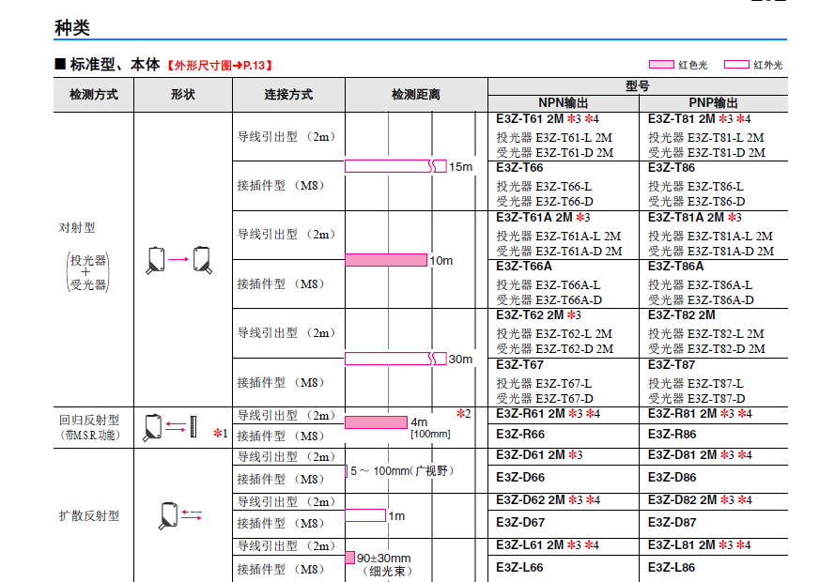The height and width of the screenshot is (582, 835).
Task: Click the through-beam receiver sensor icon
Action: point(203,259)
